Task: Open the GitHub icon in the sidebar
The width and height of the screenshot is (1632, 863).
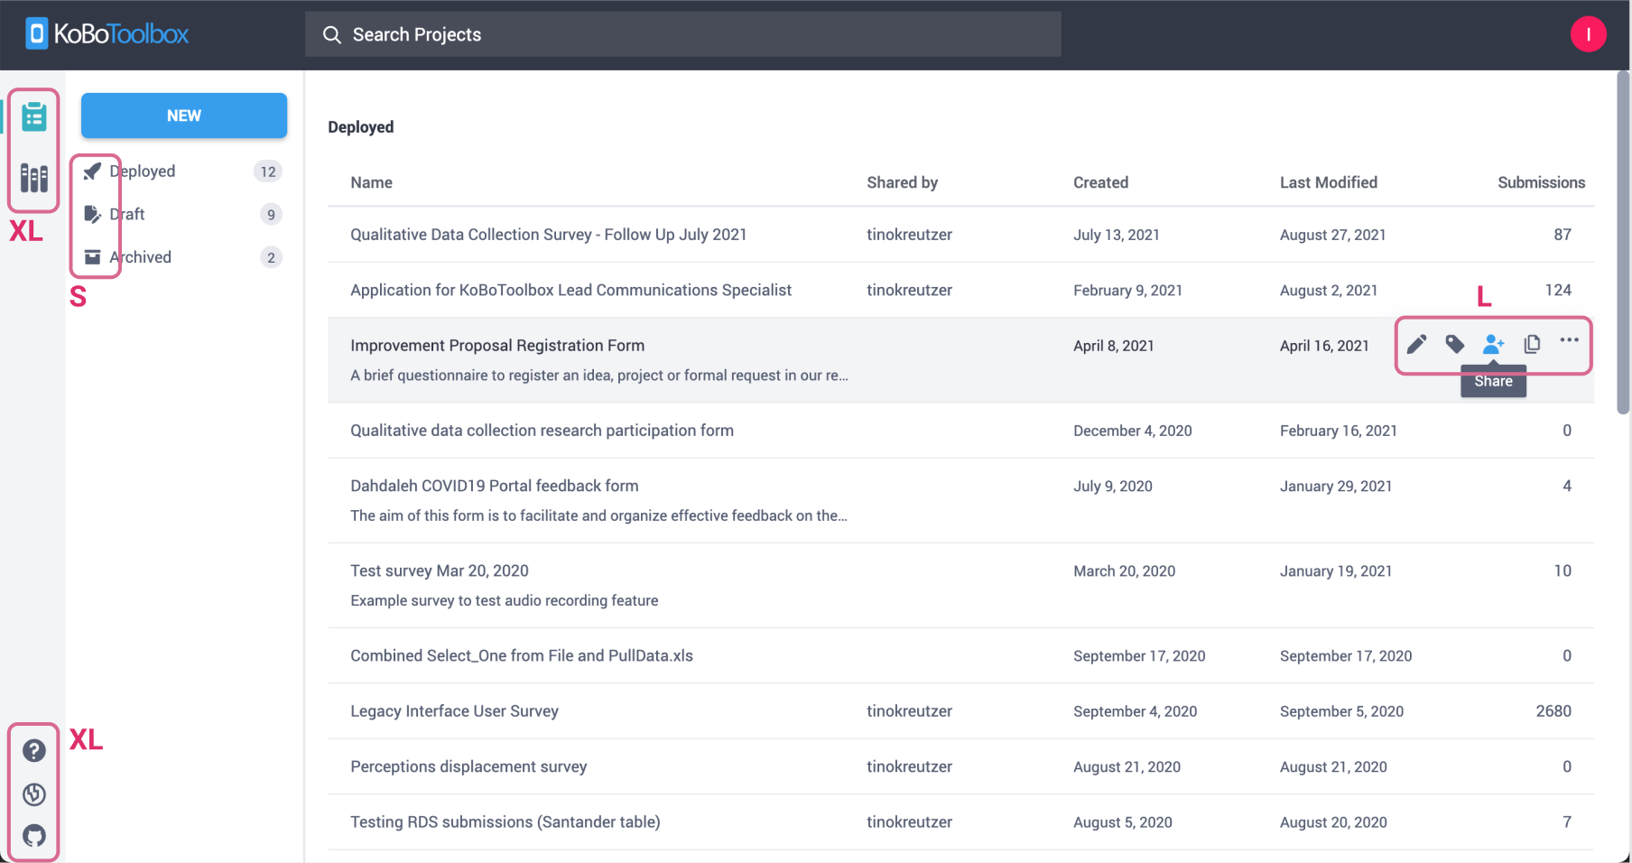Action: tap(33, 835)
